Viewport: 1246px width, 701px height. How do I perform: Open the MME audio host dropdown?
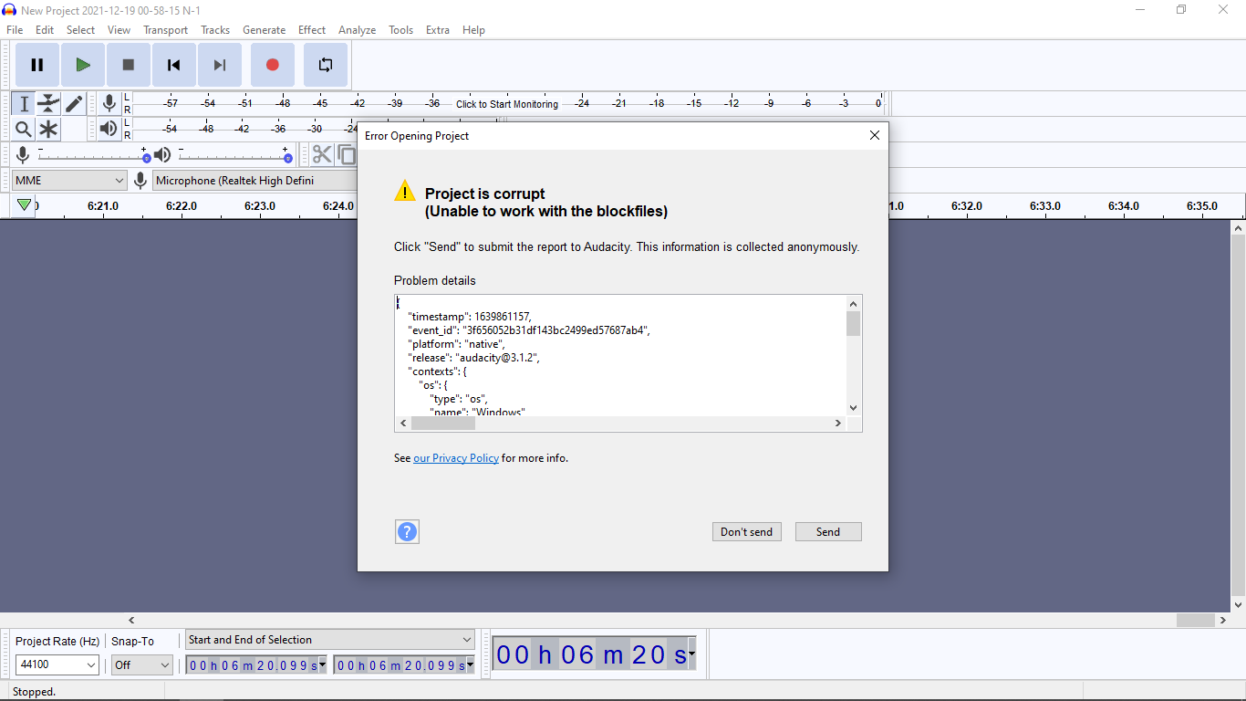[68, 180]
